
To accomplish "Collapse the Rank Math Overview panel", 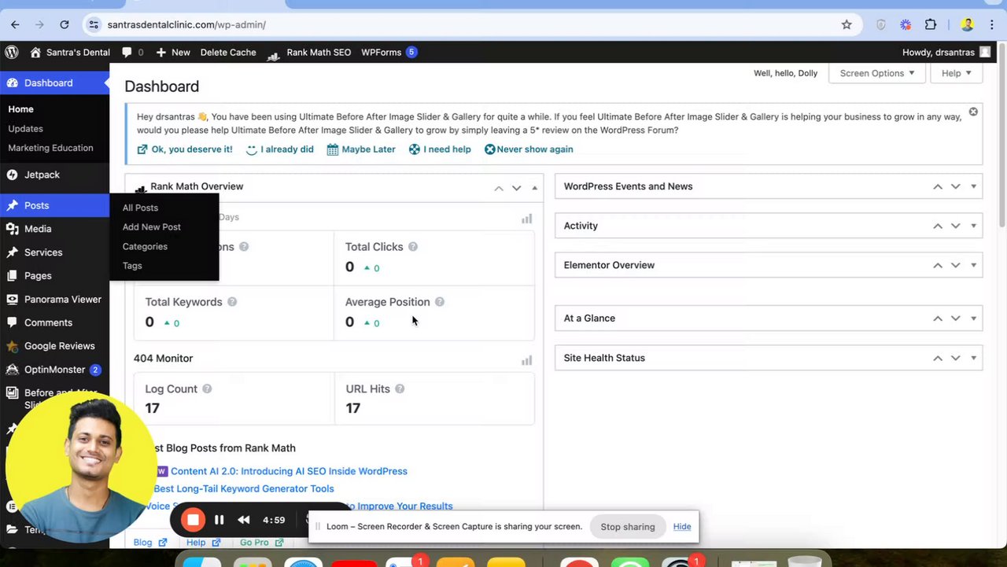I will [535, 188].
